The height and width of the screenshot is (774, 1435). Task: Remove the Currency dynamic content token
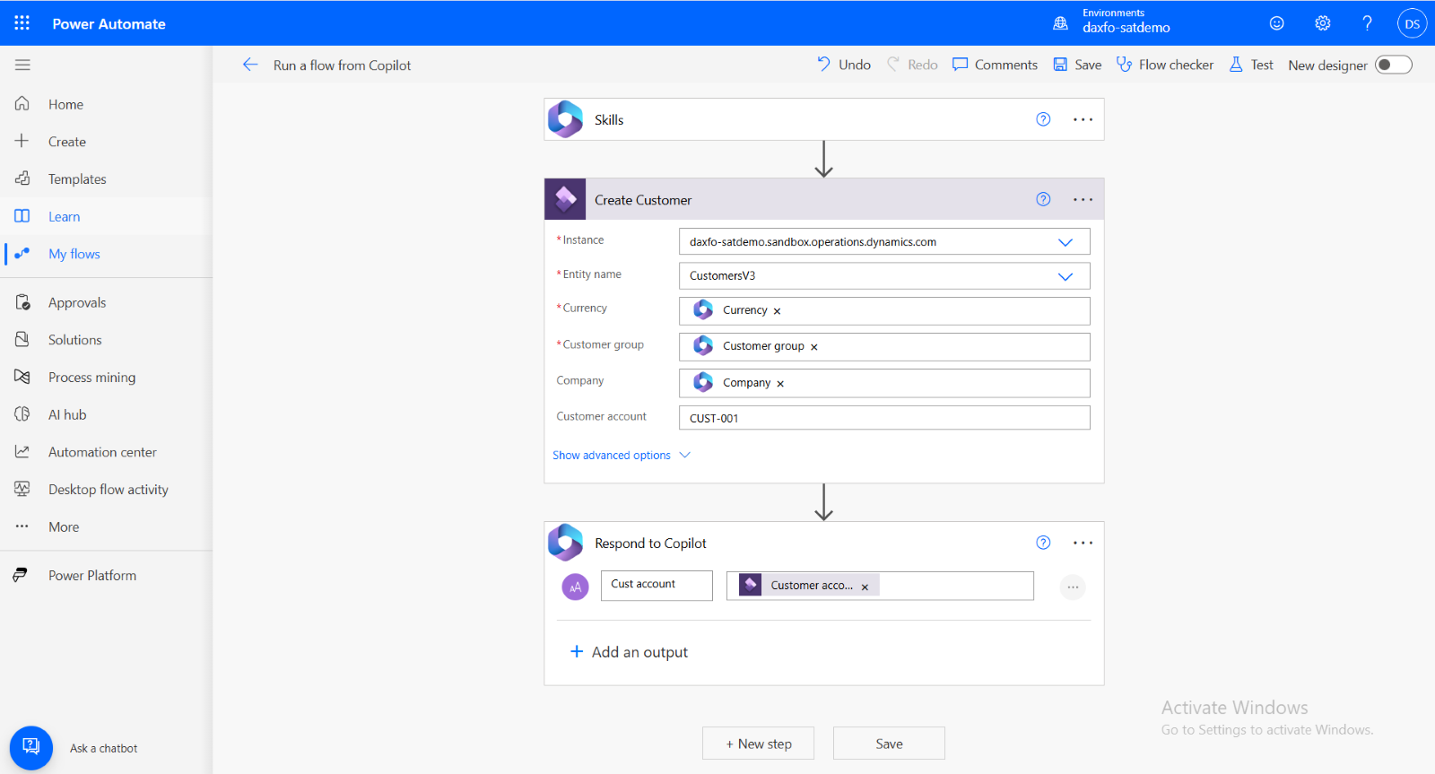click(x=777, y=311)
